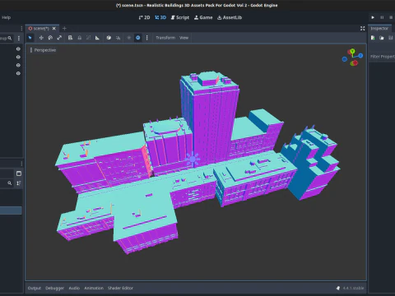Screen dimensions: 395x296
Task: Switch to the 2D workspace
Action: tap(144, 17)
